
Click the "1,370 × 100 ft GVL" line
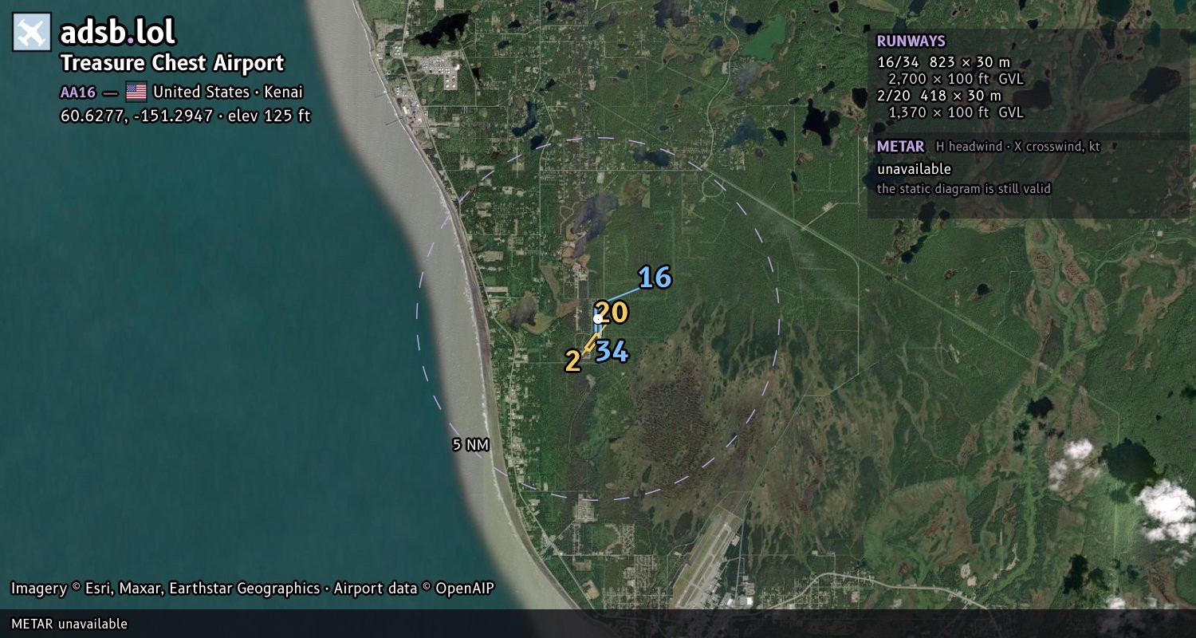(956, 112)
